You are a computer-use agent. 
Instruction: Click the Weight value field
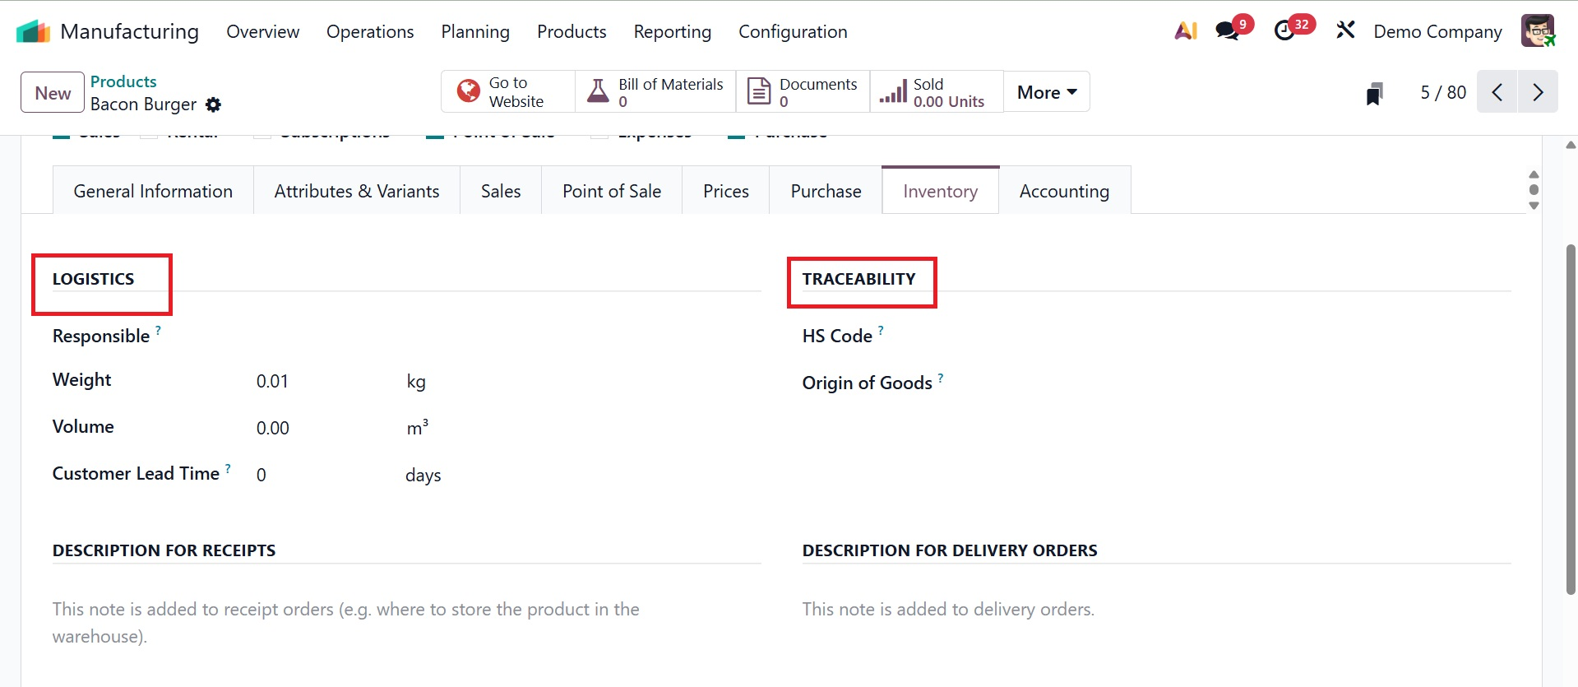312,381
